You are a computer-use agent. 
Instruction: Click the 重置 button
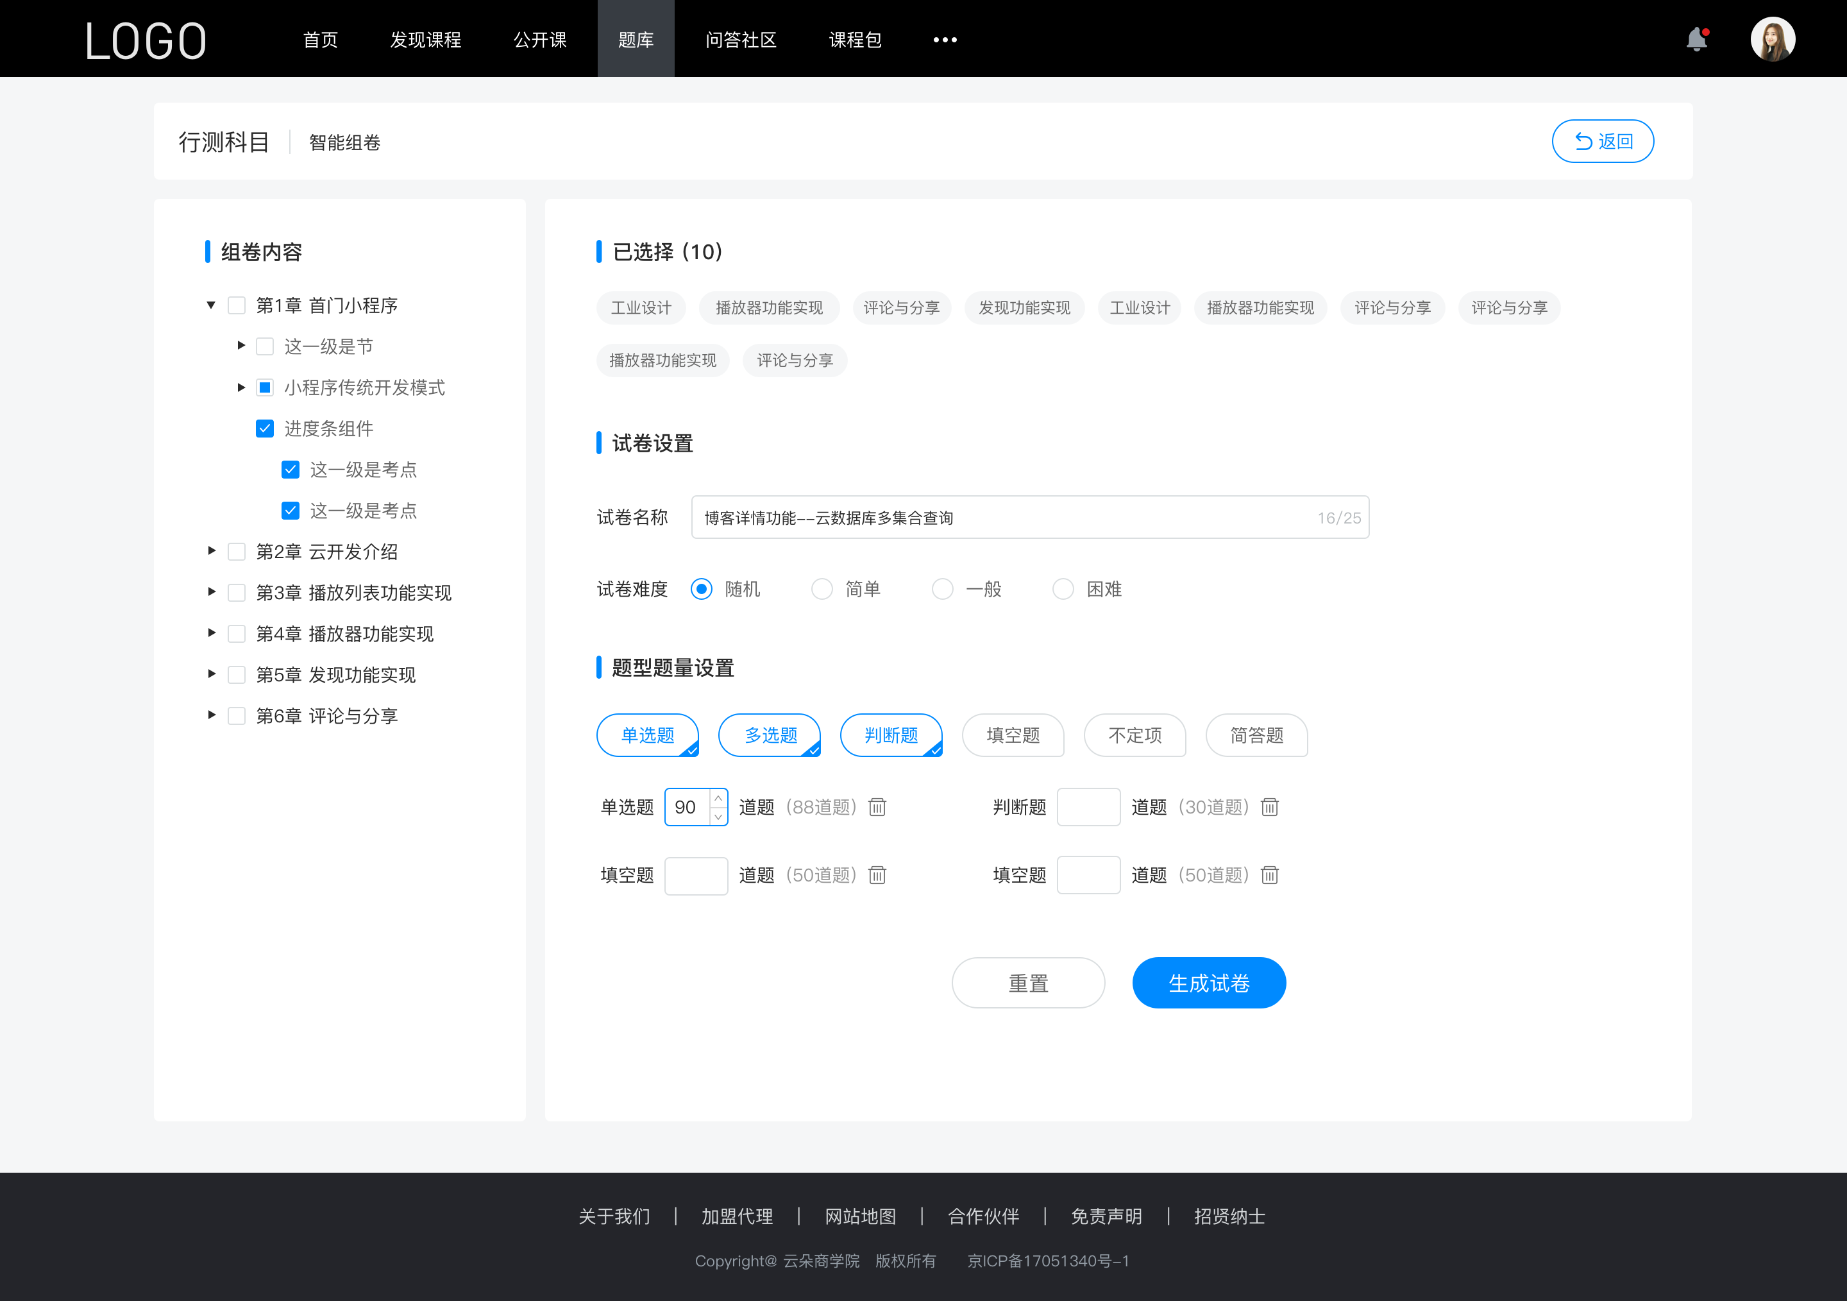[x=1026, y=982]
